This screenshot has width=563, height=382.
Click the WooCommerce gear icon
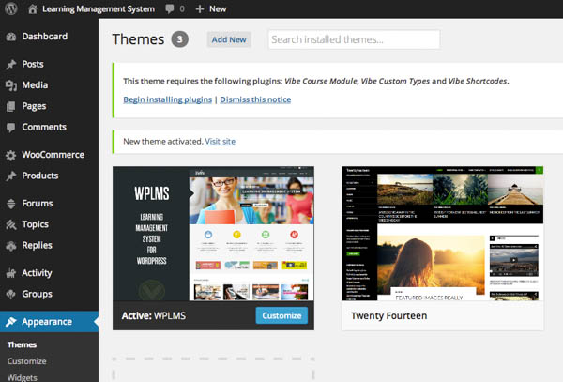(x=10, y=155)
